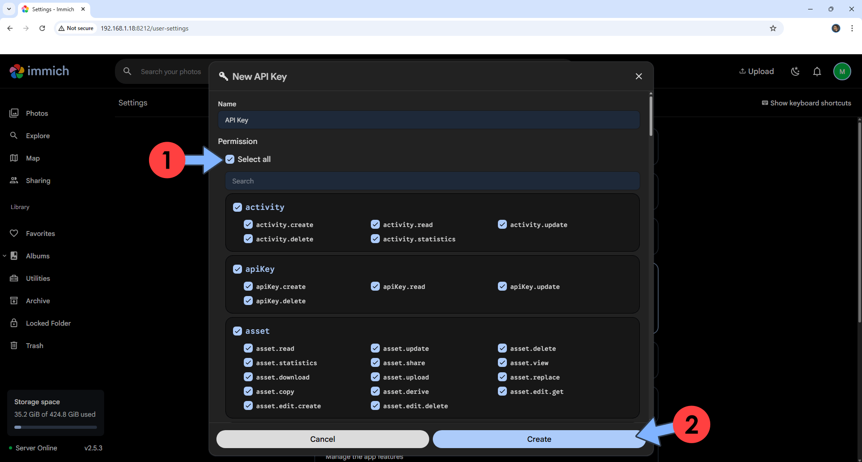Select the Explore magnifier icon
This screenshot has height=462, width=862.
coord(14,135)
